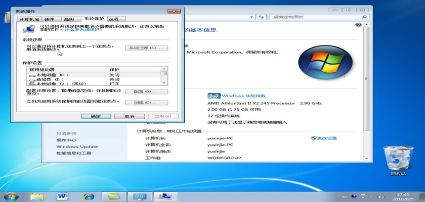This screenshot has width=425, height=202.
Task: Switch to the 计算机名 tab
Action: click(x=28, y=19)
